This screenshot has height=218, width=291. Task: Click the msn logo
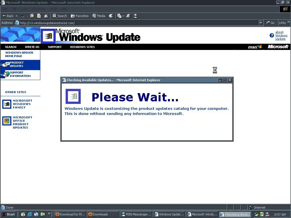[255, 47]
